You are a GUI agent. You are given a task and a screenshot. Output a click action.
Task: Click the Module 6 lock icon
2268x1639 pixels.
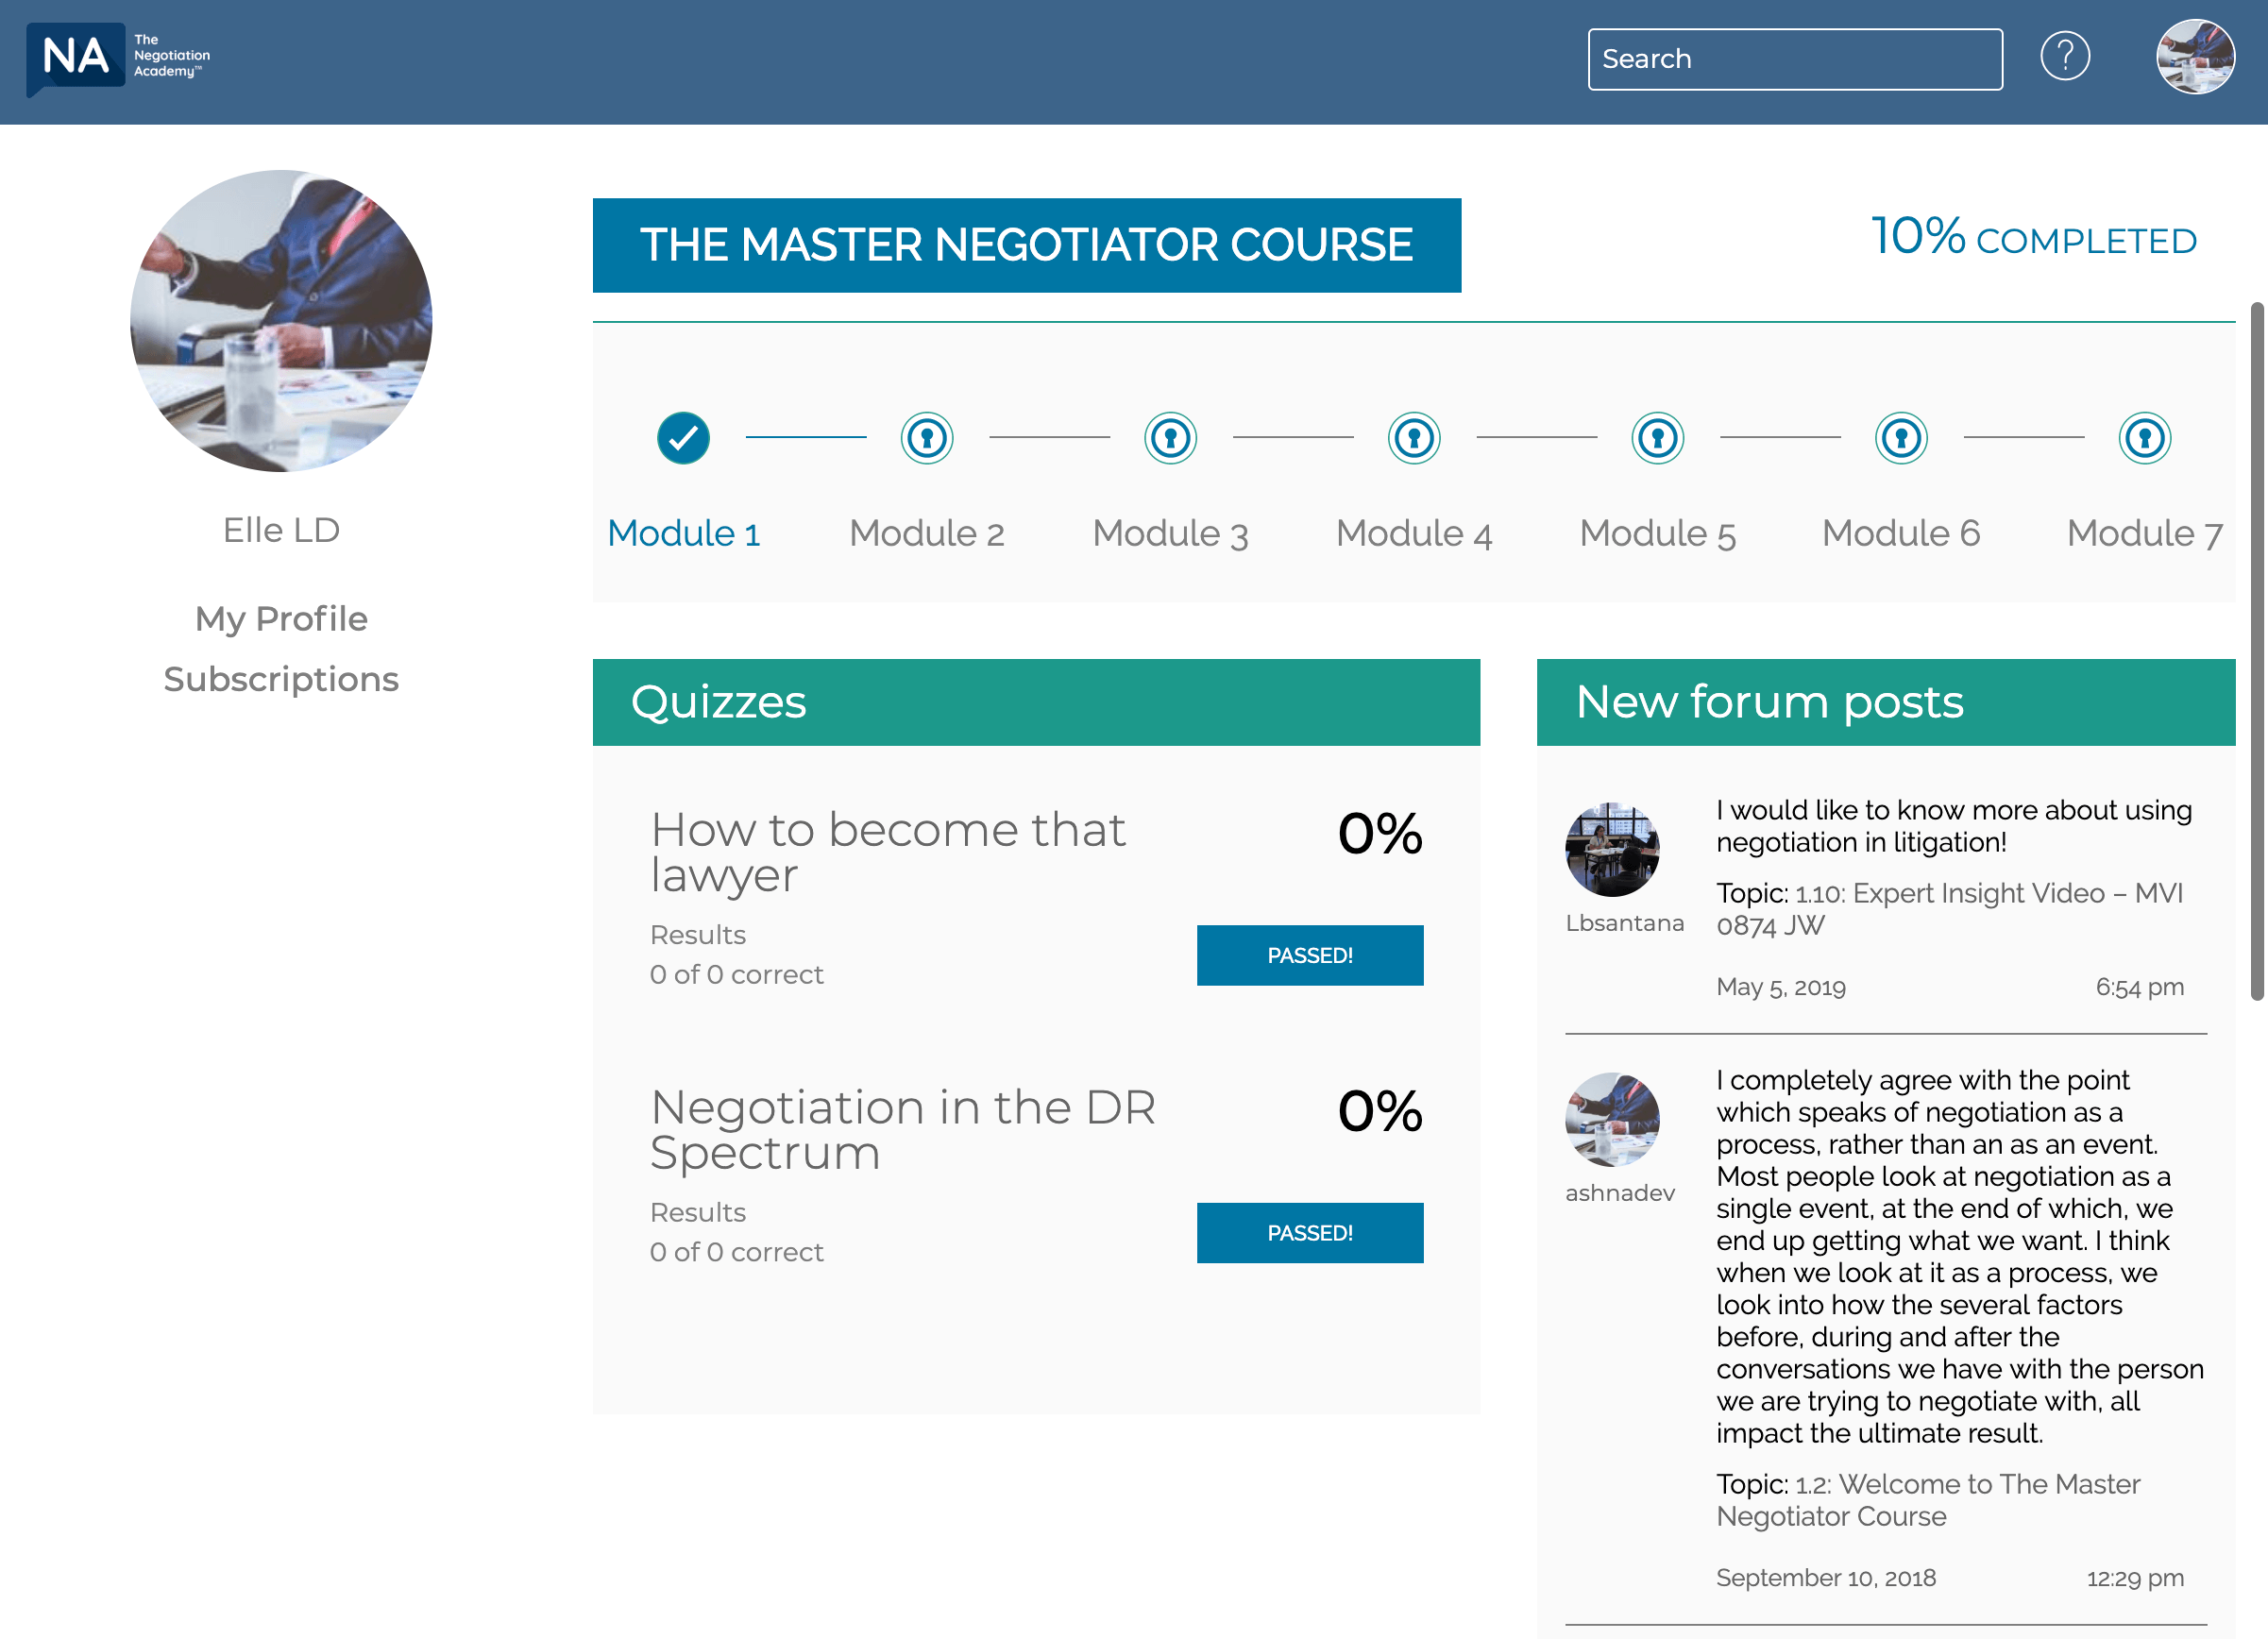coord(1901,438)
